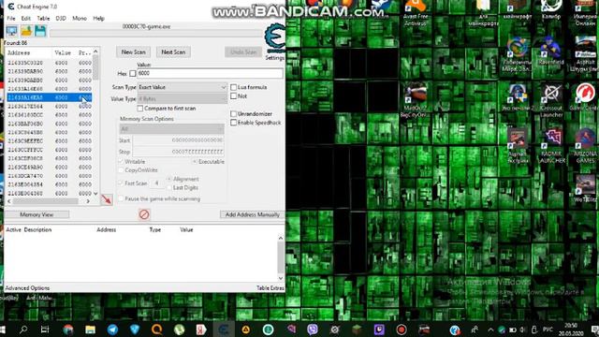Click Add Address Manually button
The height and width of the screenshot is (337, 599).
pos(253,214)
